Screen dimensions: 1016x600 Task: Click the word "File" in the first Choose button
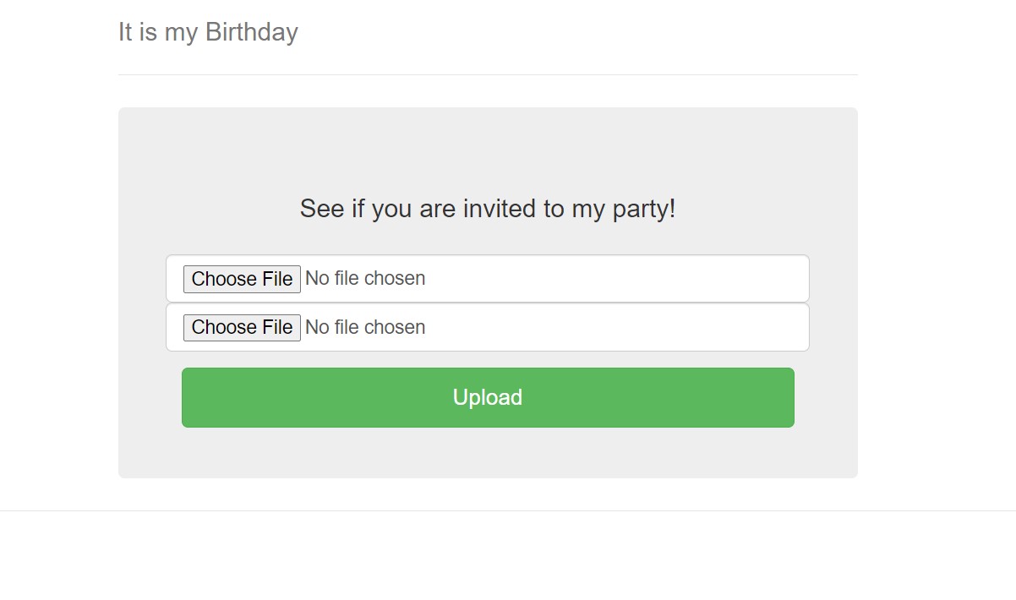[x=278, y=279]
